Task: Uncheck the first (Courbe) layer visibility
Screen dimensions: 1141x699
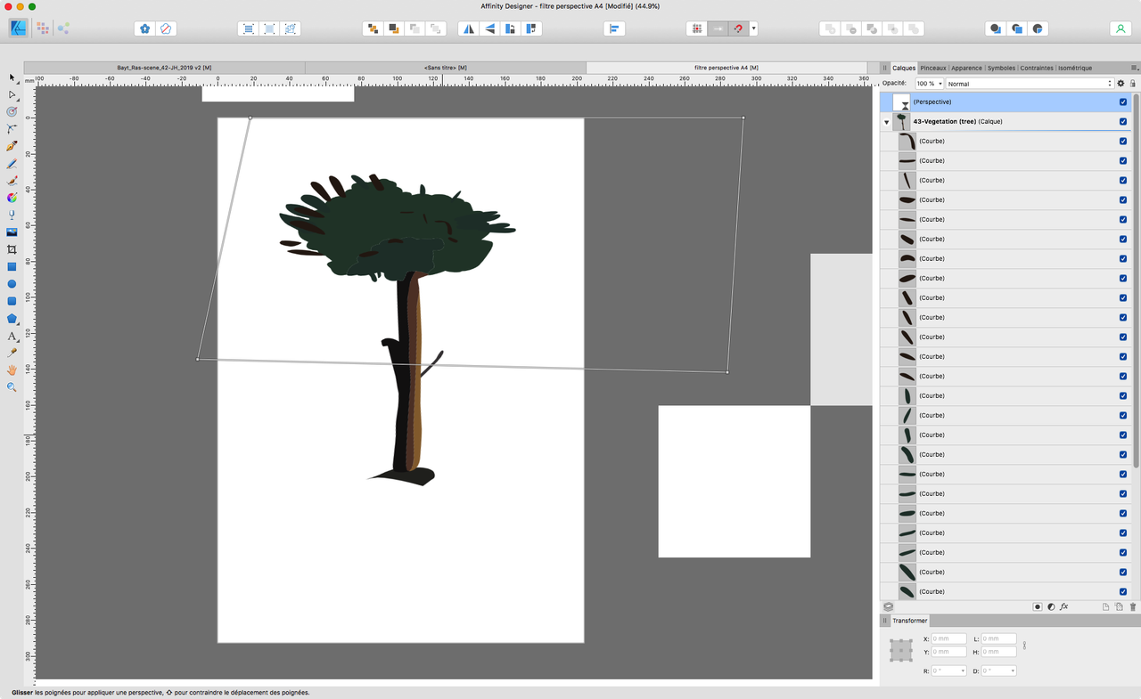Action: (x=1122, y=141)
